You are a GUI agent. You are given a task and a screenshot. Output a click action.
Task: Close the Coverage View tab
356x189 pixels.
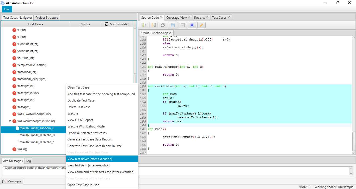[x=189, y=17]
